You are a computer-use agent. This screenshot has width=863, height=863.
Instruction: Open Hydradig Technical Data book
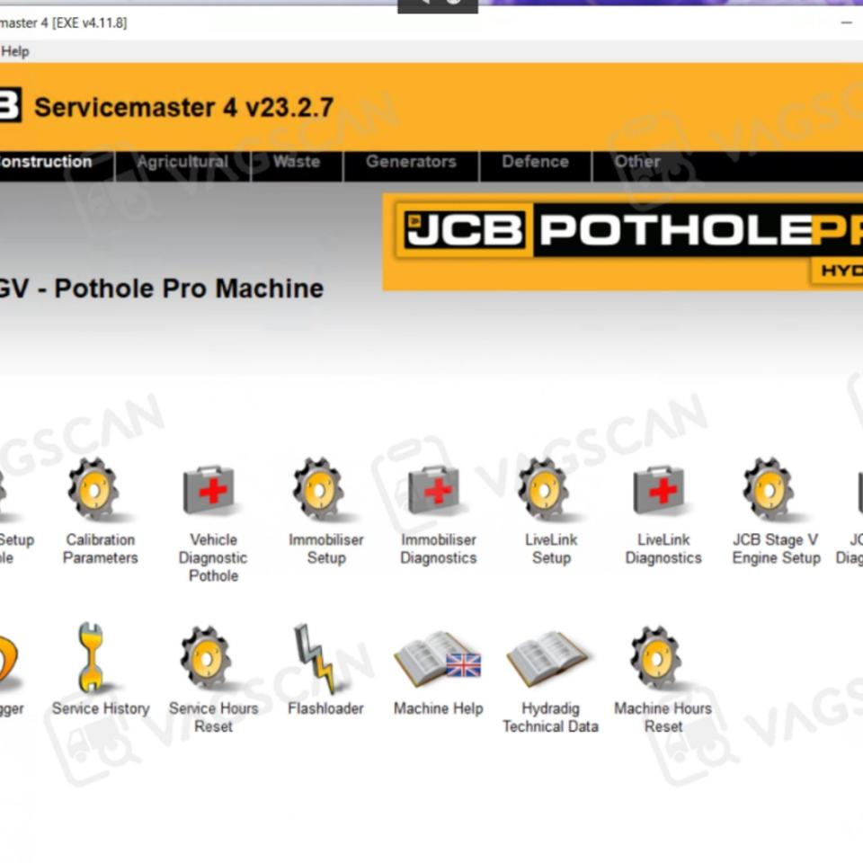tap(548, 658)
